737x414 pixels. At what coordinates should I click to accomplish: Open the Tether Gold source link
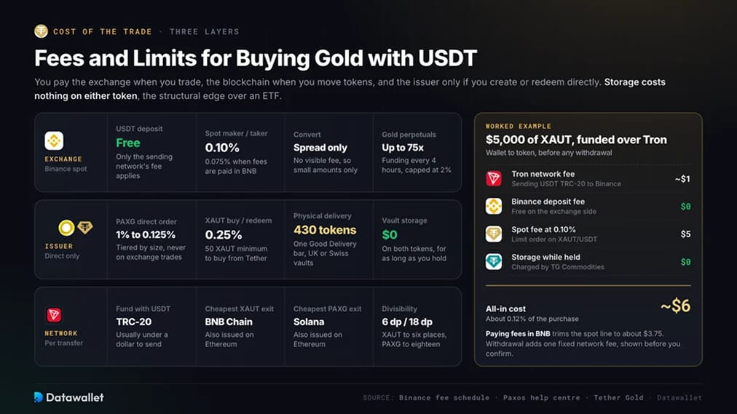618,397
